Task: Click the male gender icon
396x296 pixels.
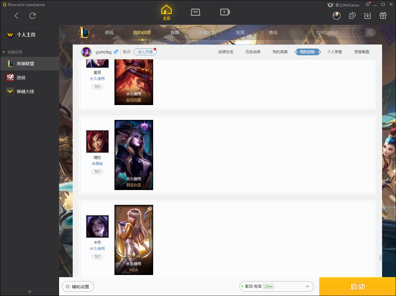Action: (x=116, y=52)
